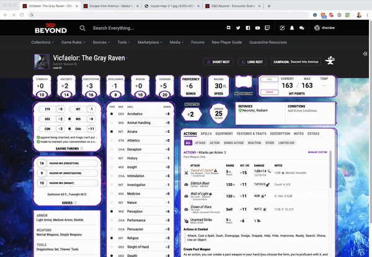The width and height of the screenshot is (372, 257).
Task: Click the Chrome profile avatar
Action: click(359, 15)
